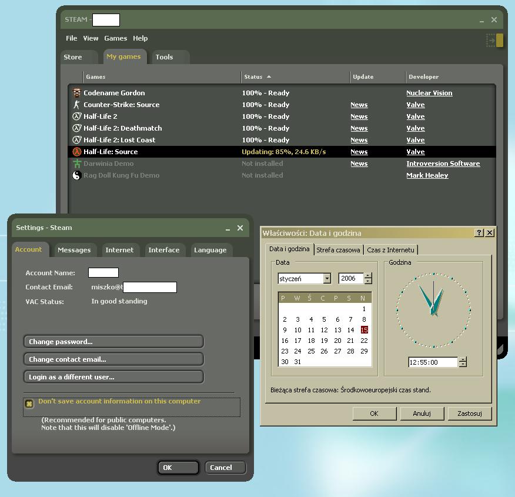Click the Rag Doll Kung Fu yin-yang icon
Viewport: 515px width, 497px height.
tap(77, 175)
